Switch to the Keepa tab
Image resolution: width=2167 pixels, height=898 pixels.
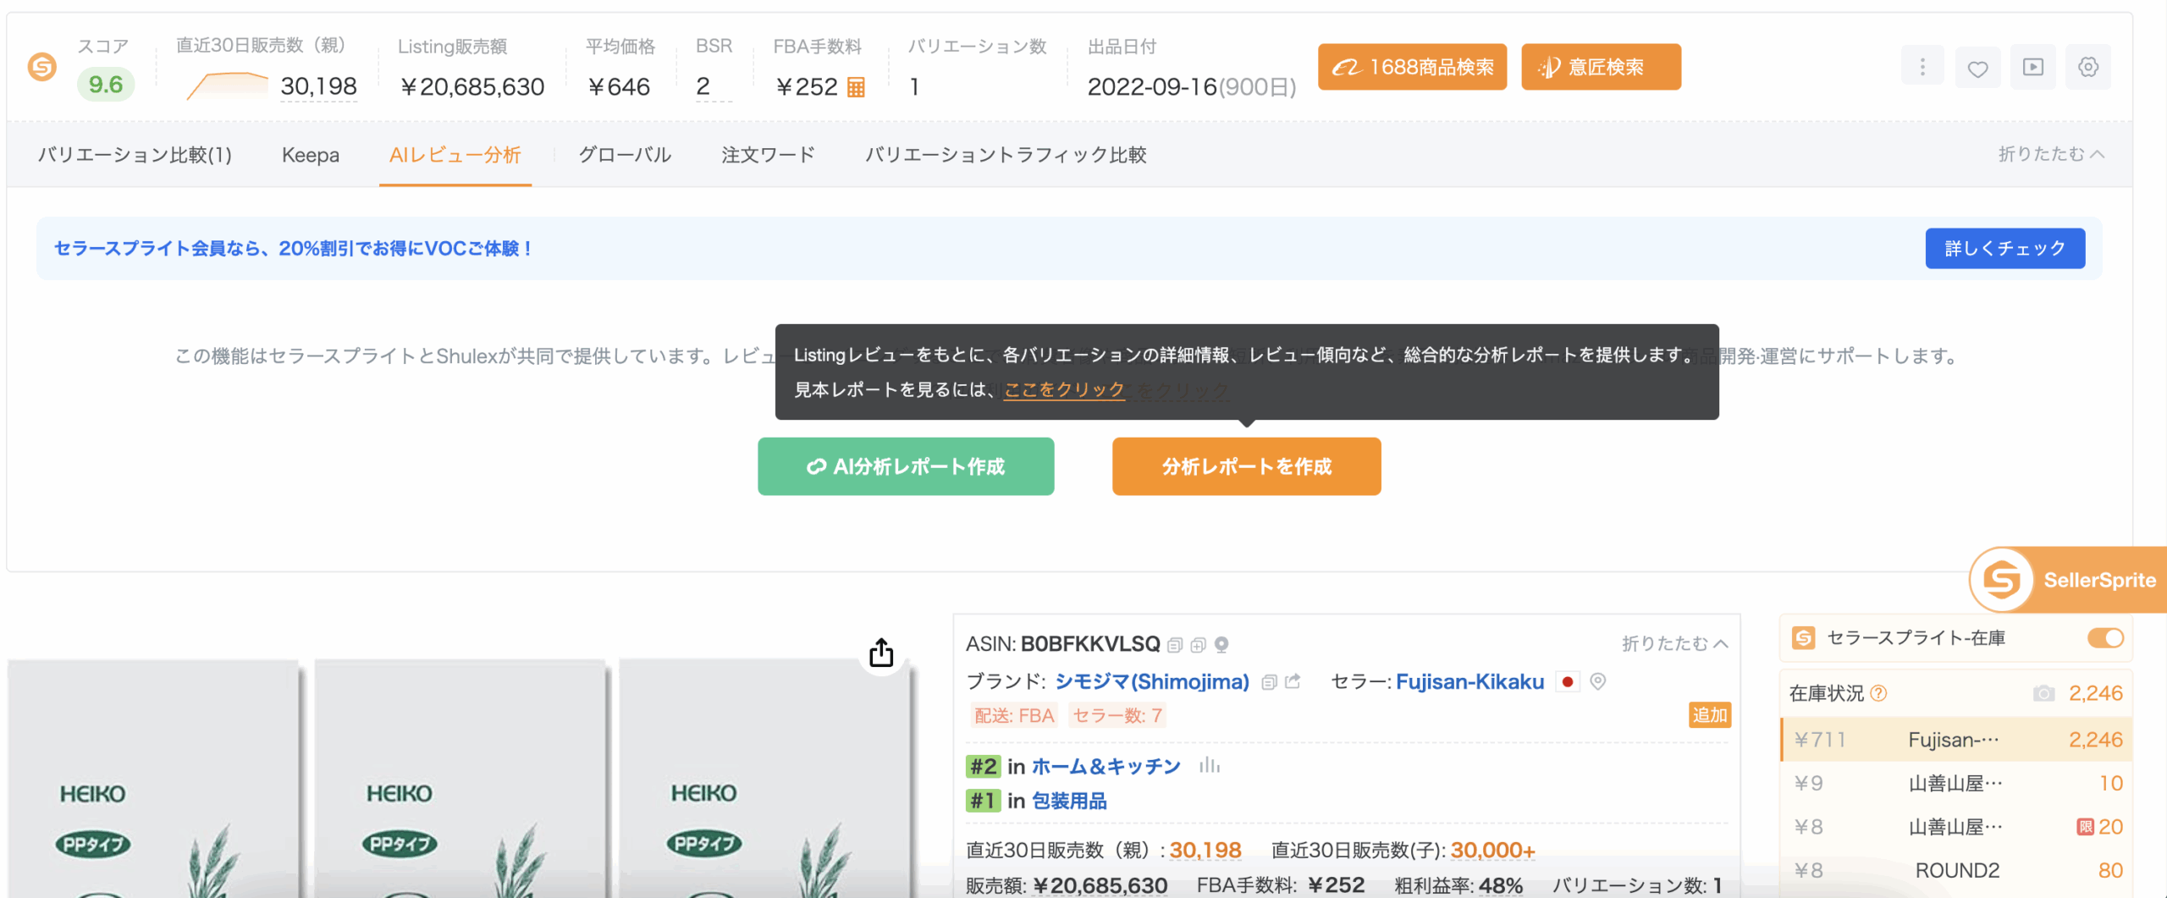click(x=311, y=155)
